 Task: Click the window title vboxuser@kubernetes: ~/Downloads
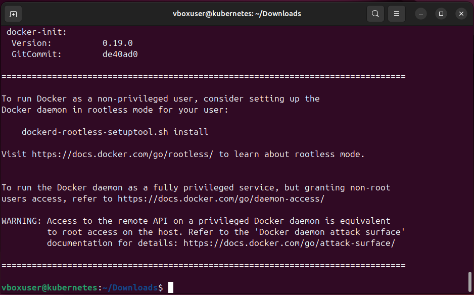pyautogui.click(x=236, y=14)
